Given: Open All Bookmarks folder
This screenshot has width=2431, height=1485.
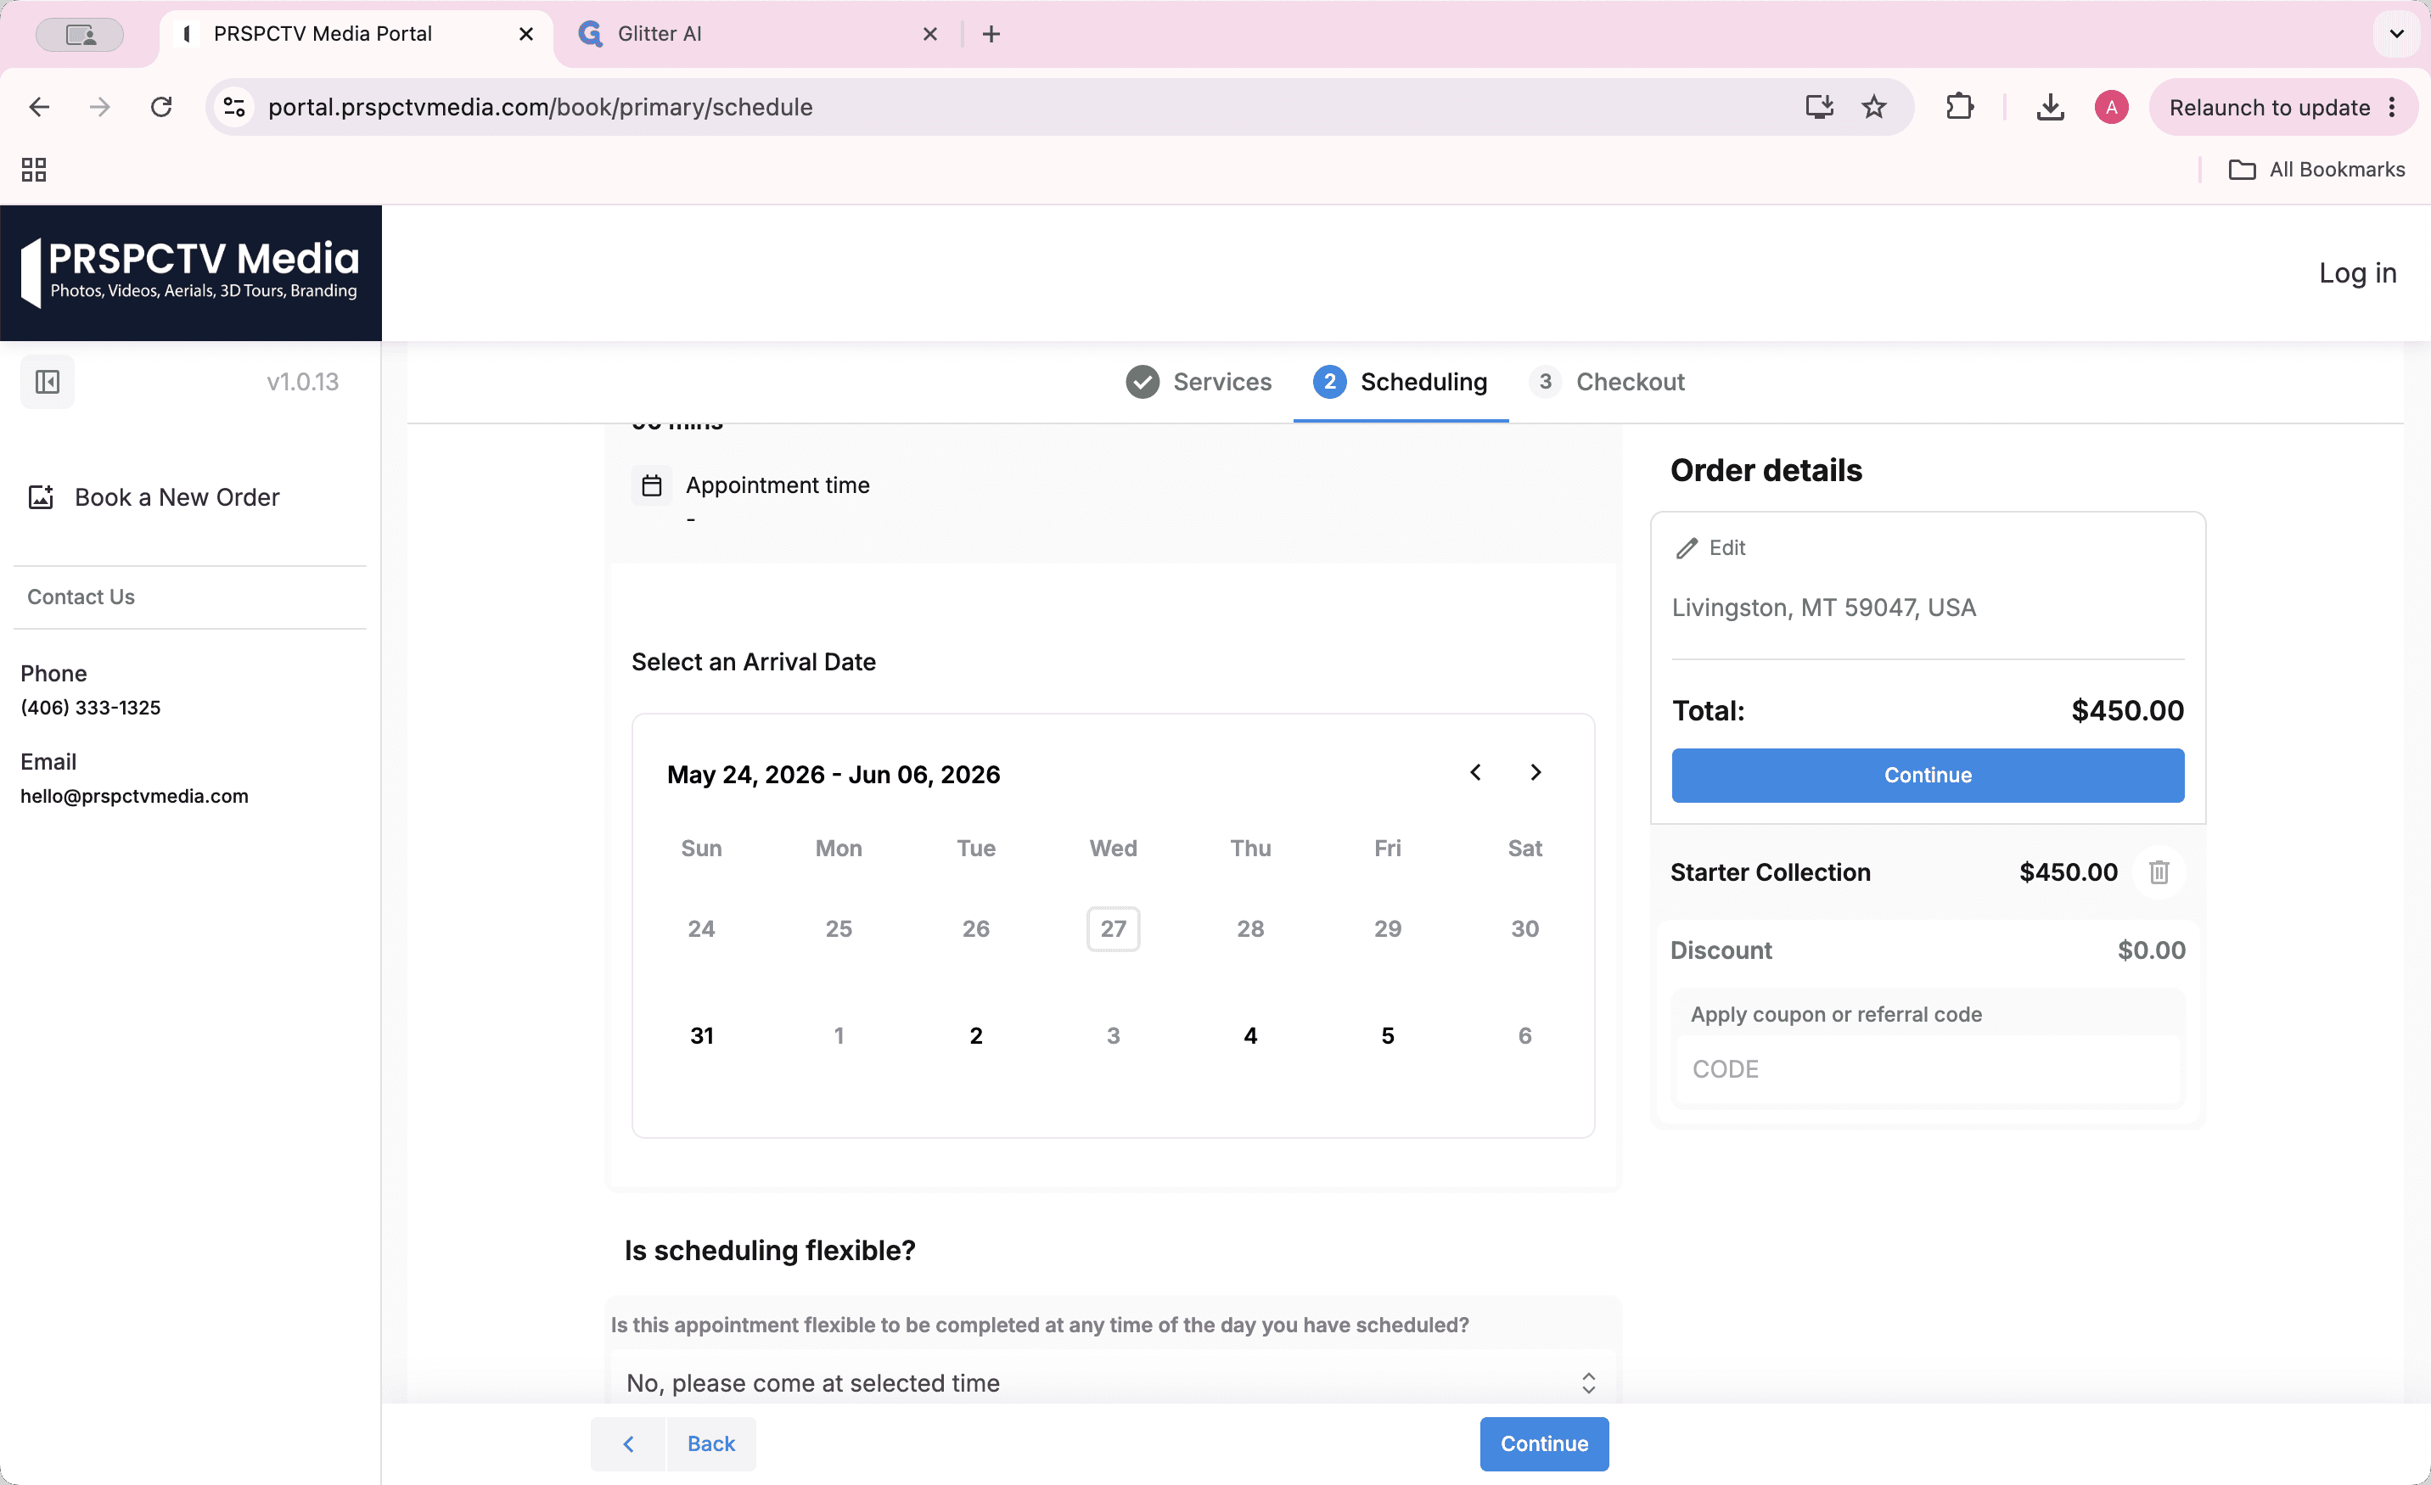Looking at the screenshot, I should [x=2316, y=170].
